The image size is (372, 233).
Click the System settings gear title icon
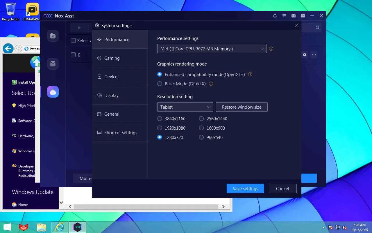97,25
